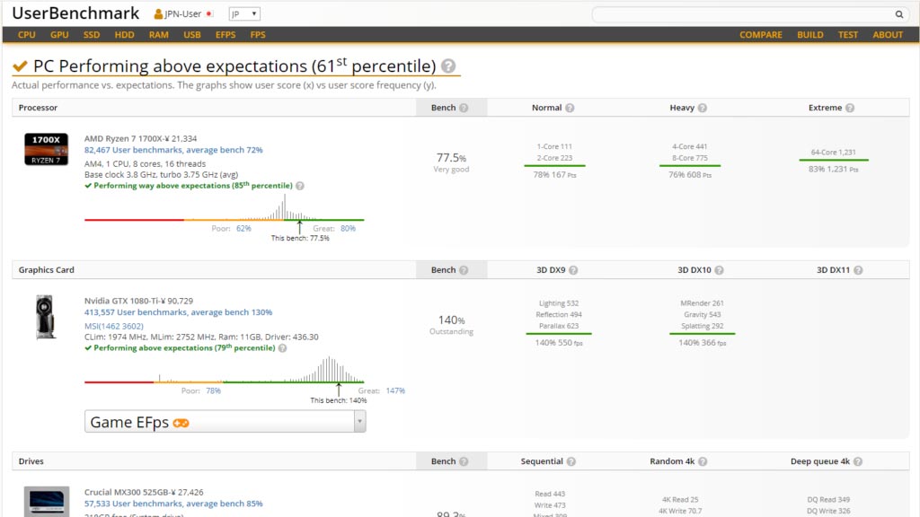Click help icon beside Graphics Card Bench header
Viewport: 920px width, 517px height.
point(464,270)
